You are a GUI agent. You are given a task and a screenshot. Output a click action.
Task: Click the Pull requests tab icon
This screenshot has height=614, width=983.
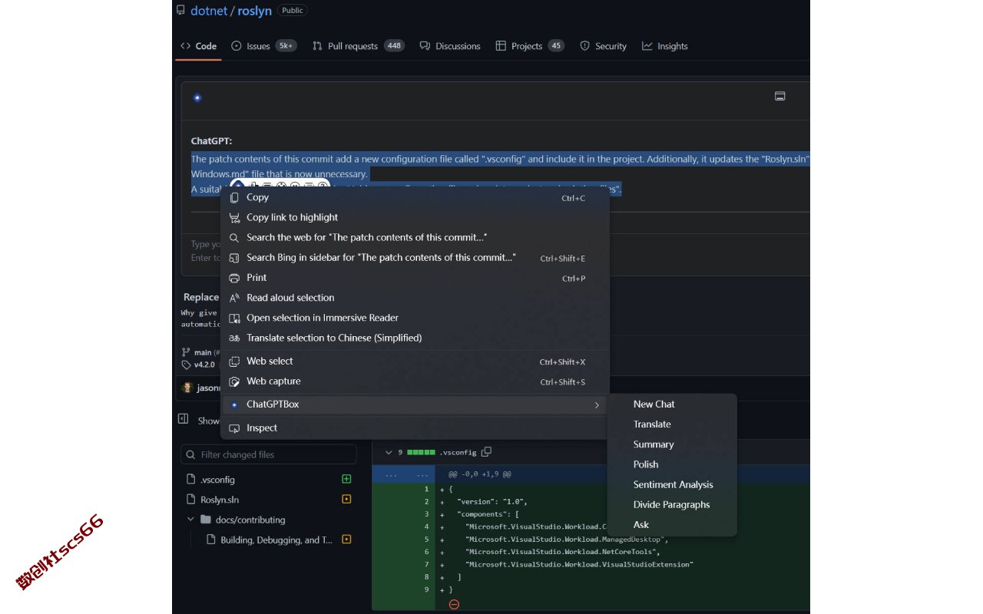317,46
